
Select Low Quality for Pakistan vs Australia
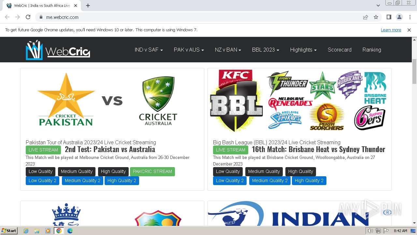(x=40, y=171)
